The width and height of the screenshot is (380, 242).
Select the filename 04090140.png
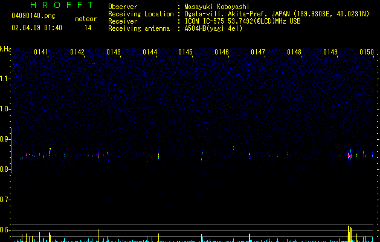click(x=33, y=16)
